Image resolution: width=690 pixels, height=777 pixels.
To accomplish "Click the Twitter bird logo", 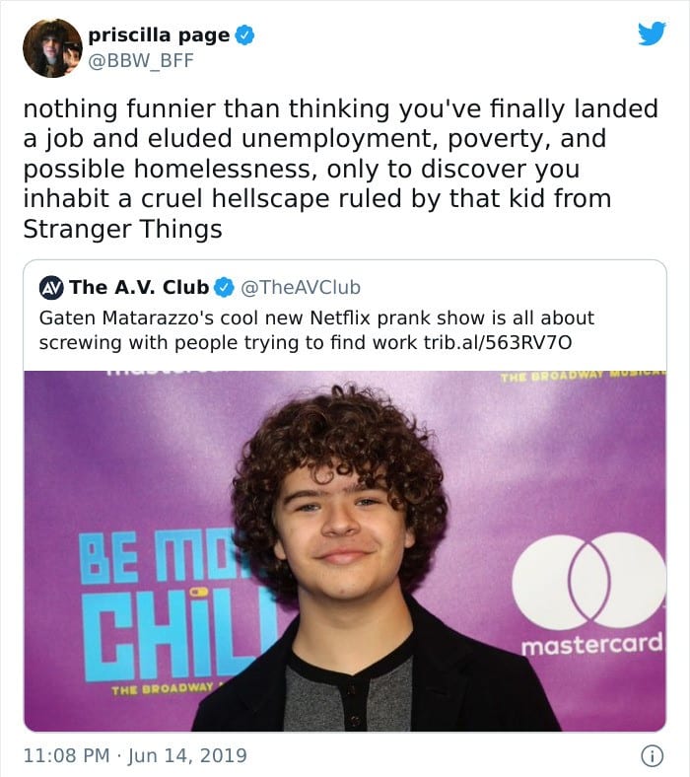I will tap(652, 34).
